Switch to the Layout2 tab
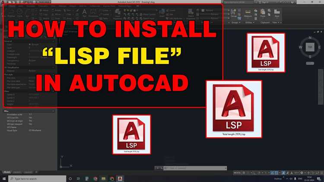The height and width of the screenshot is (182, 324). coord(28,172)
